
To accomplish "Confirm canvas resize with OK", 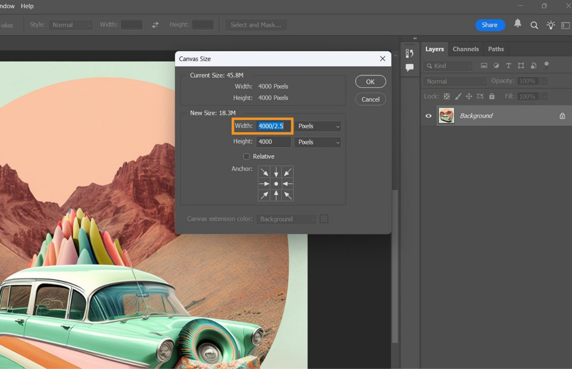I will pos(370,81).
